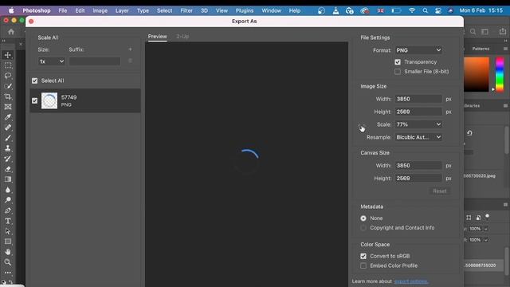
Task: Open the Apple menu
Action: pyautogui.click(x=11, y=10)
